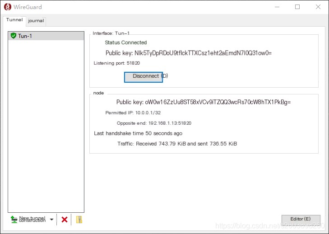
Task: Select the Tun-1 tunnel in list
Action: pos(46,36)
